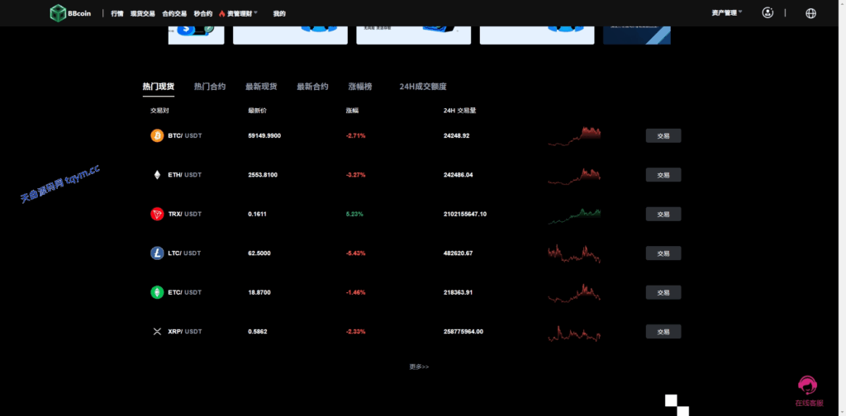Click the Bitcoin coin icon
The width and height of the screenshot is (846, 416).
(x=157, y=136)
